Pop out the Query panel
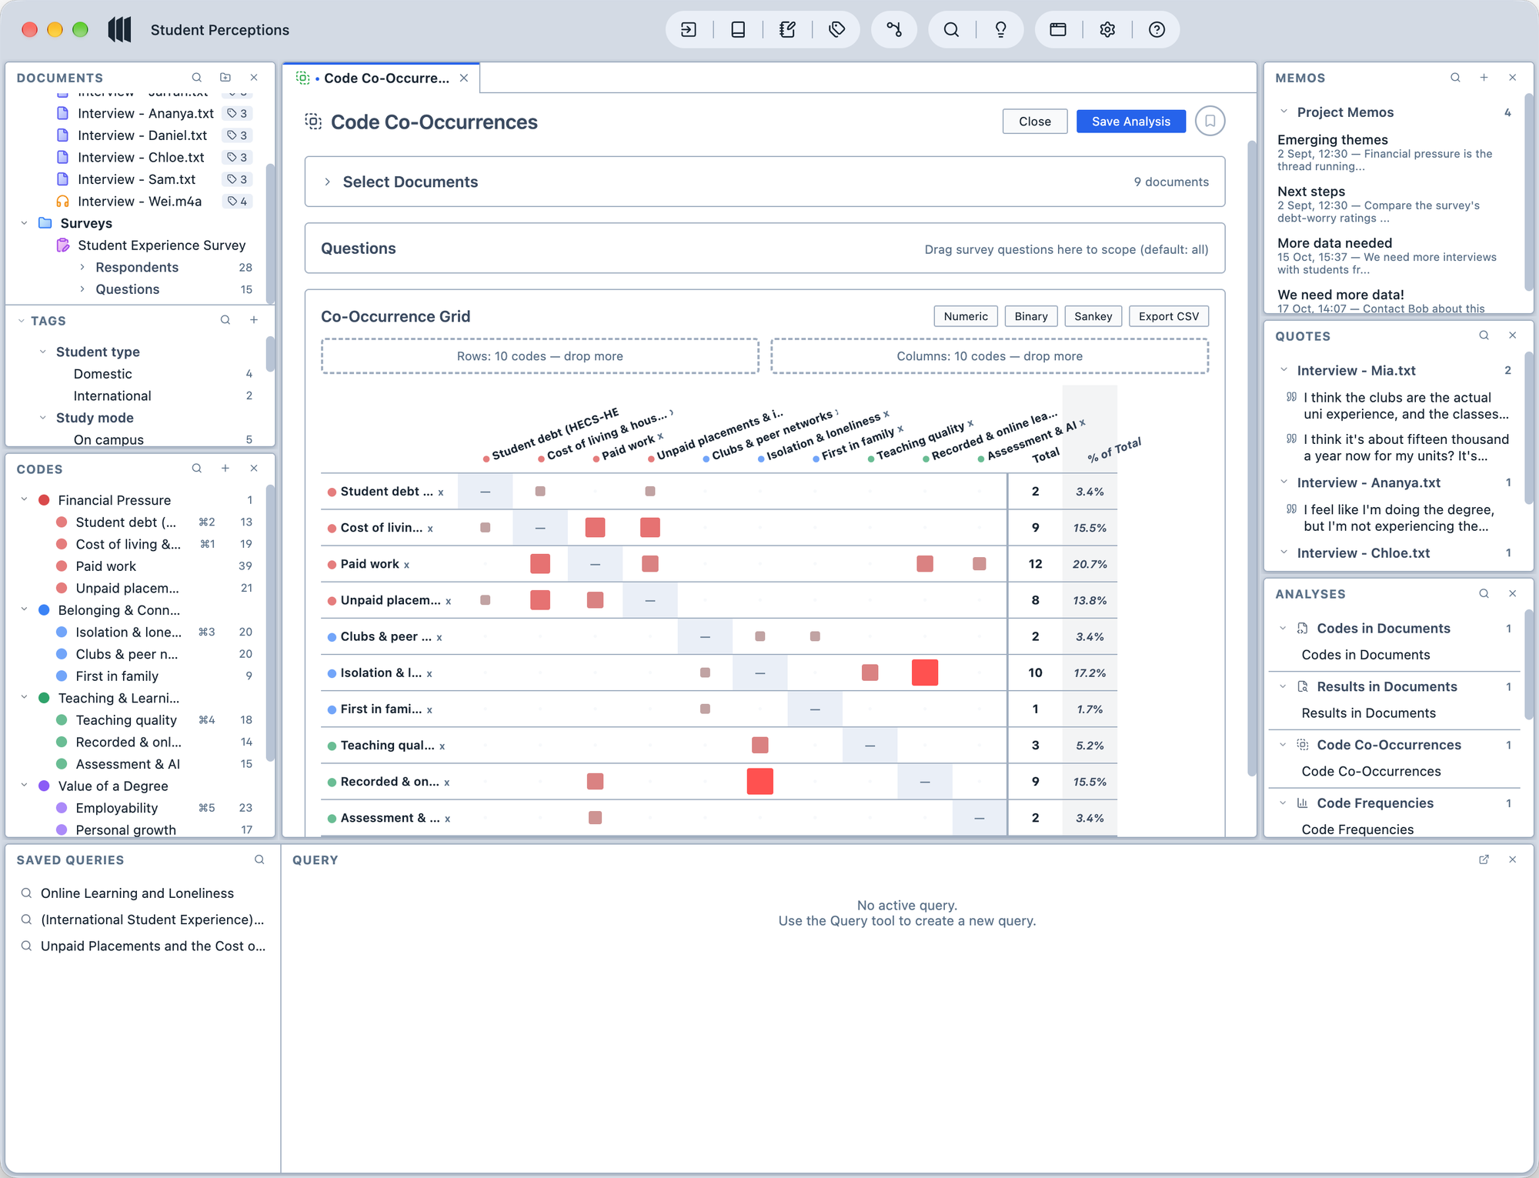This screenshot has height=1178, width=1539. 1484,859
